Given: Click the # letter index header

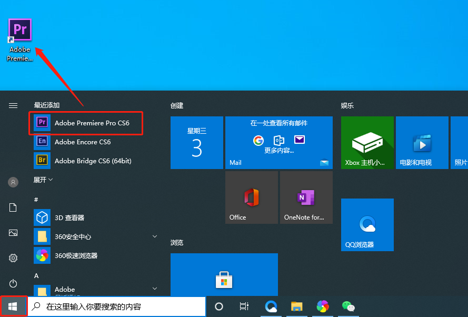Looking at the screenshot, I should (36, 200).
